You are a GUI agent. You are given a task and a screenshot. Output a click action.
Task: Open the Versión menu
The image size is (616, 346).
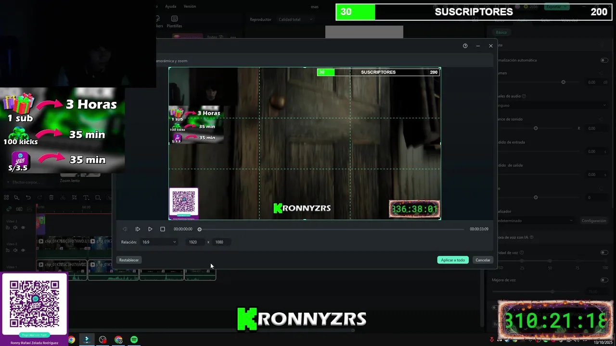click(x=190, y=6)
